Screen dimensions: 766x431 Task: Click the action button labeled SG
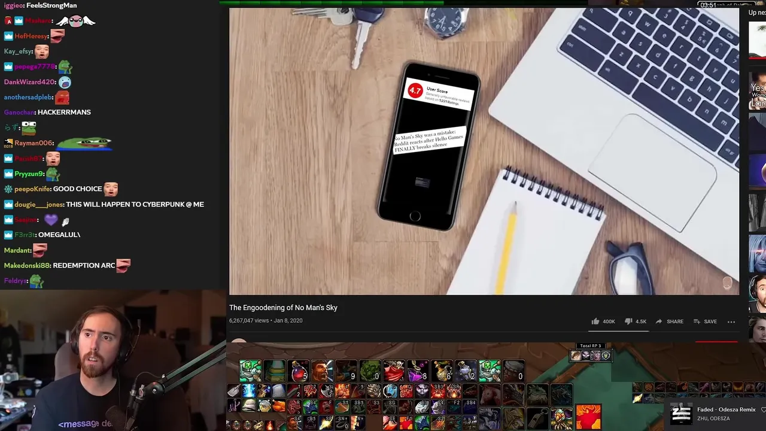tap(390, 406)
